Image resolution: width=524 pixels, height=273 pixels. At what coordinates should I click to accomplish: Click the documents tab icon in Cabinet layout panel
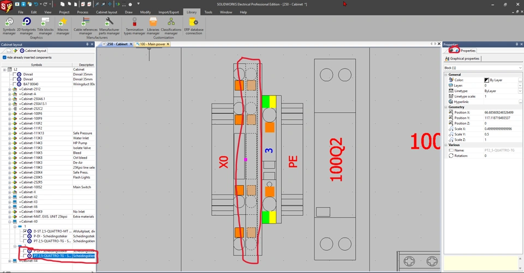9,51
